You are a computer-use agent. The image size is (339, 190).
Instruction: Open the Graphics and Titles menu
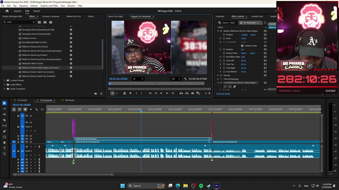point(49,6)
